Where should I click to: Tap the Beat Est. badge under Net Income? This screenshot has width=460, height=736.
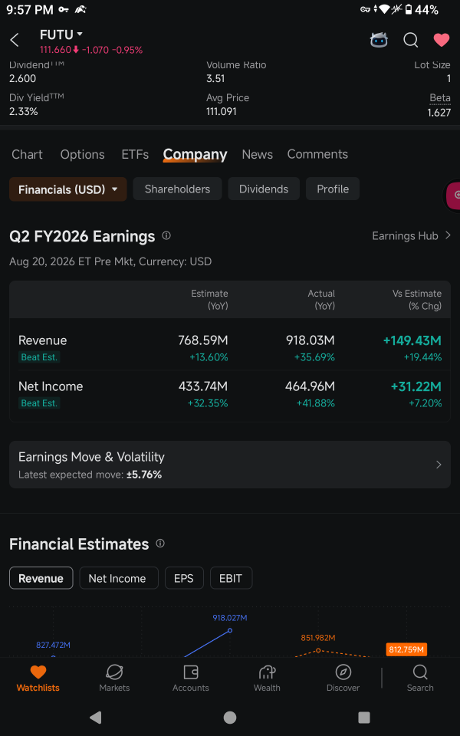39,403
